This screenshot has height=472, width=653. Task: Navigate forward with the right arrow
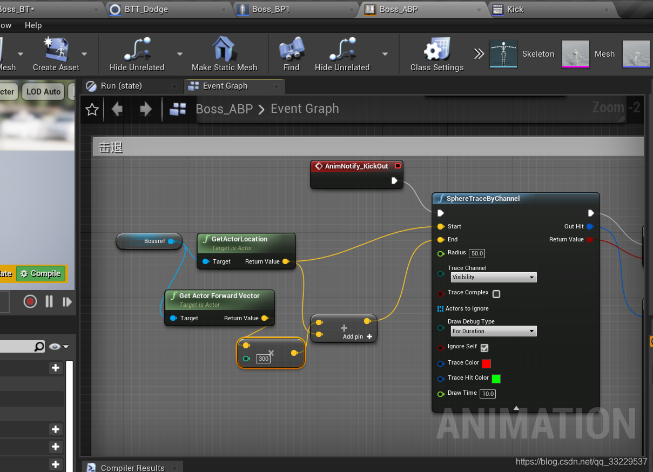[145, 110]
